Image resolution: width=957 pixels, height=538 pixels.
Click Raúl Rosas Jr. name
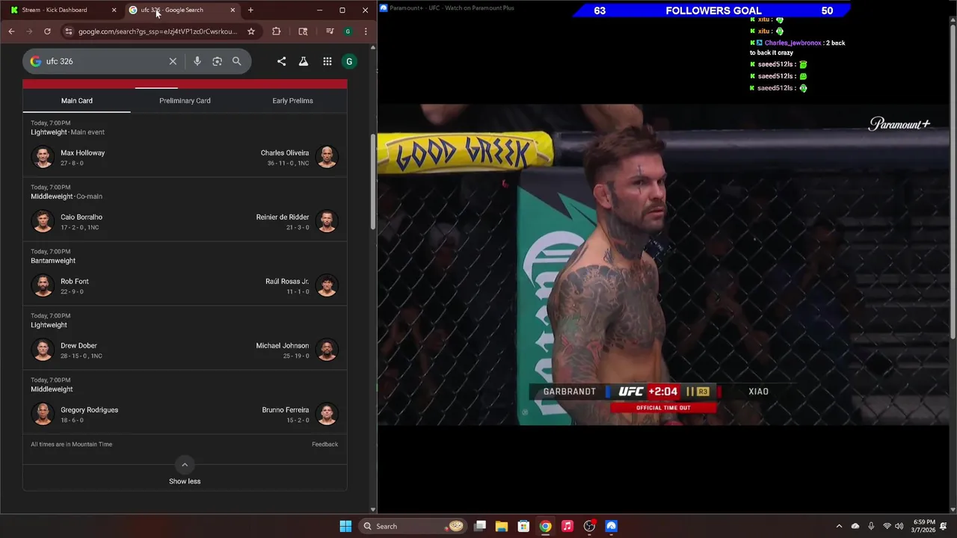point(287,282)
